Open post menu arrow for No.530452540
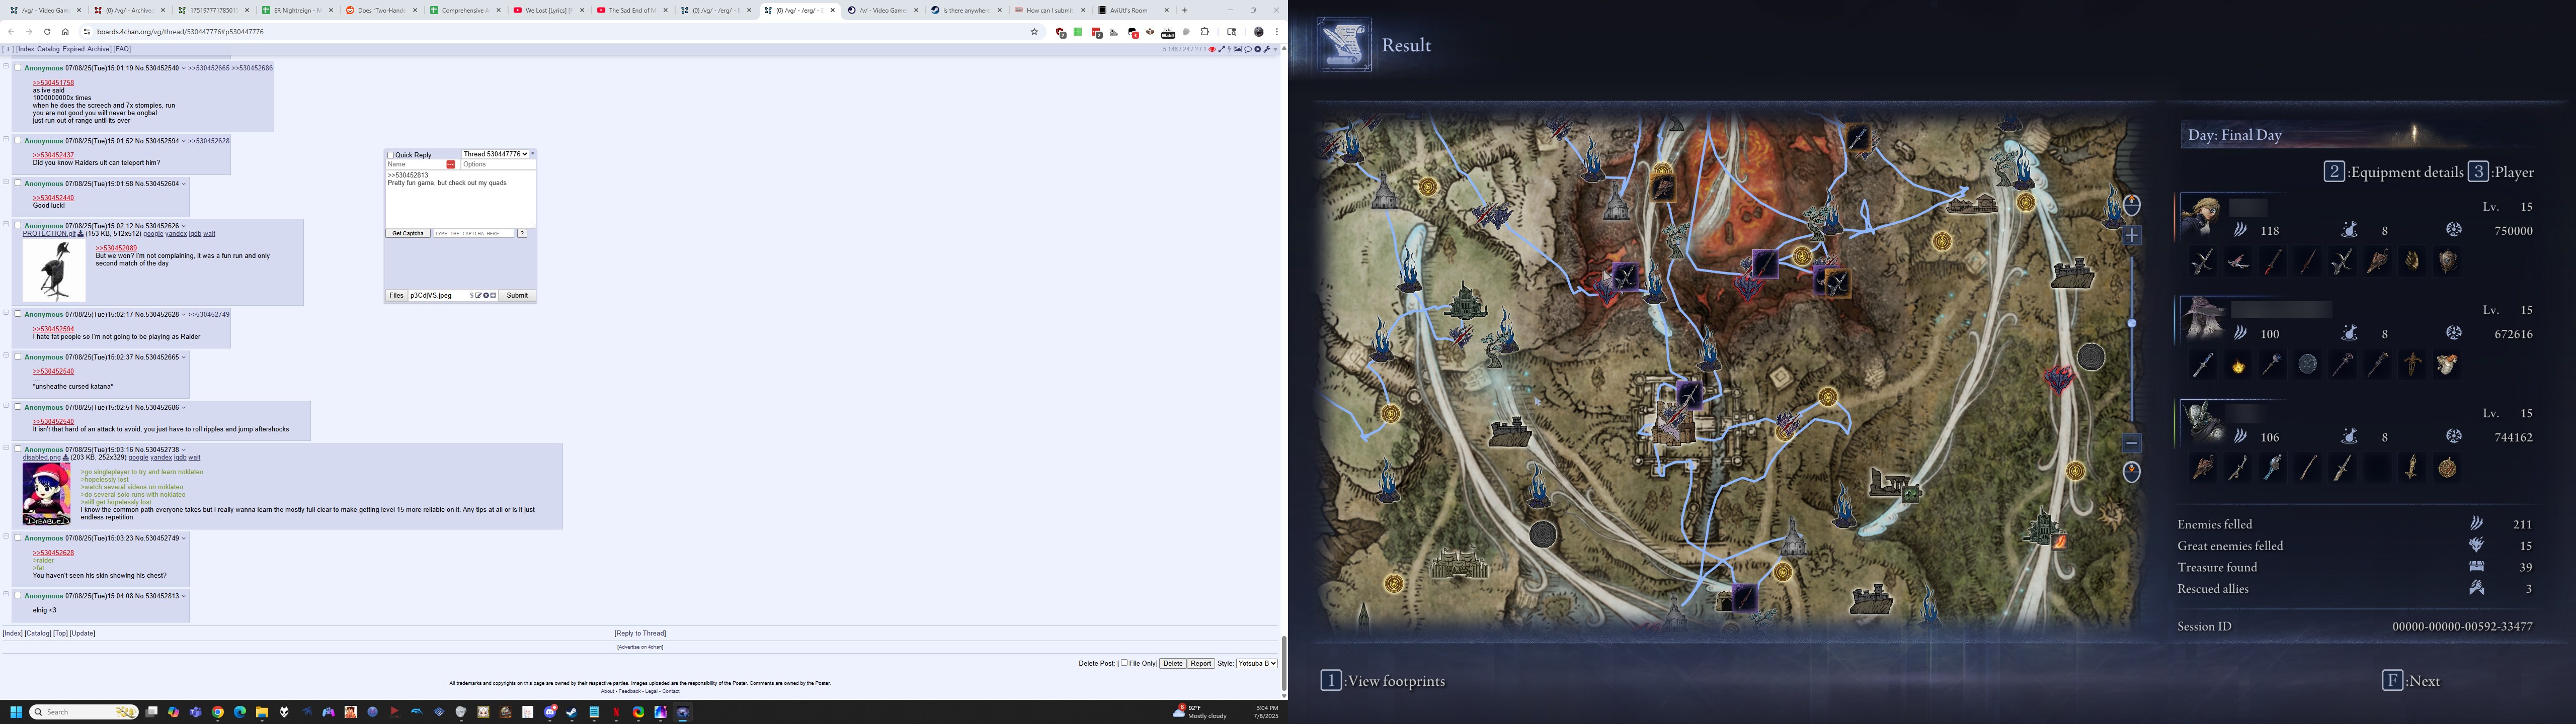This screenshot has height=724, width=2576. (x=183, y=68)
